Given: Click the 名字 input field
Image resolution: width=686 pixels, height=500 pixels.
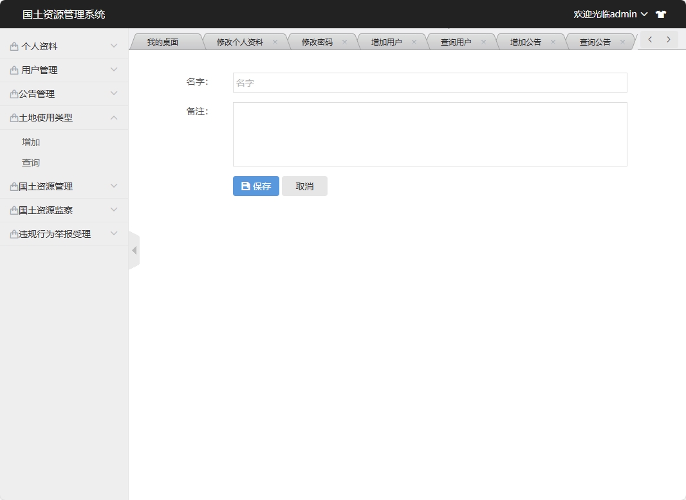Looking at the screenshot, I should 429,82.
